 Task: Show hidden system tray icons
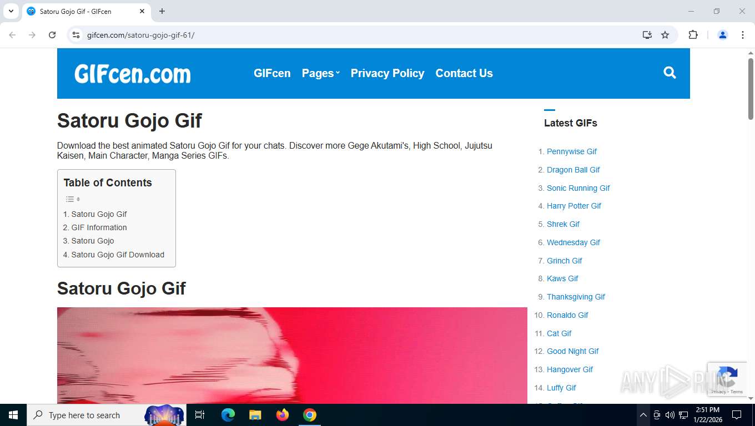click(643, 415)
